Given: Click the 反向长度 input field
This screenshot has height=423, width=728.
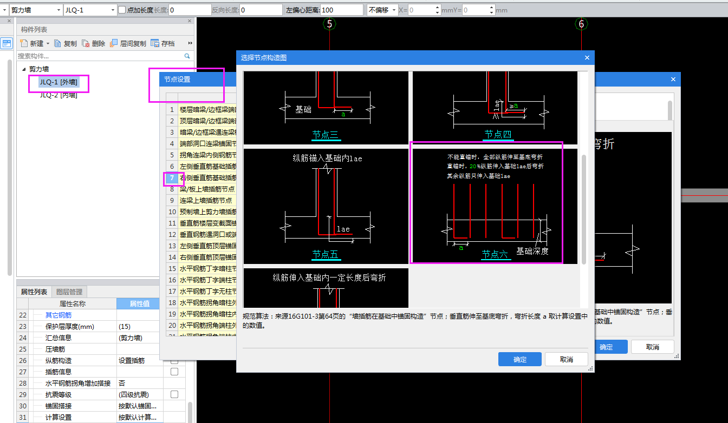Looking at the screenshot, I should (x=261, y=10).
